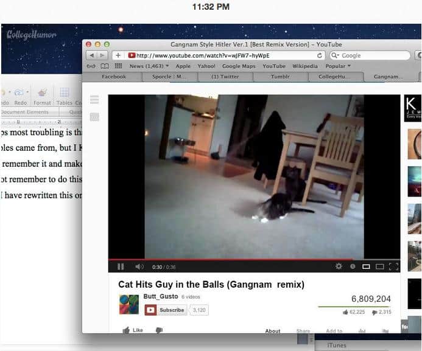Mute the video volume speaker icon
422x351 pixels.
click(x=139, y=266)
